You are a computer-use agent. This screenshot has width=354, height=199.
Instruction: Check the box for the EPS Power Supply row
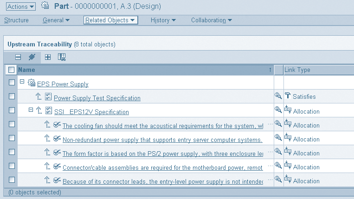tap(12, 83)
